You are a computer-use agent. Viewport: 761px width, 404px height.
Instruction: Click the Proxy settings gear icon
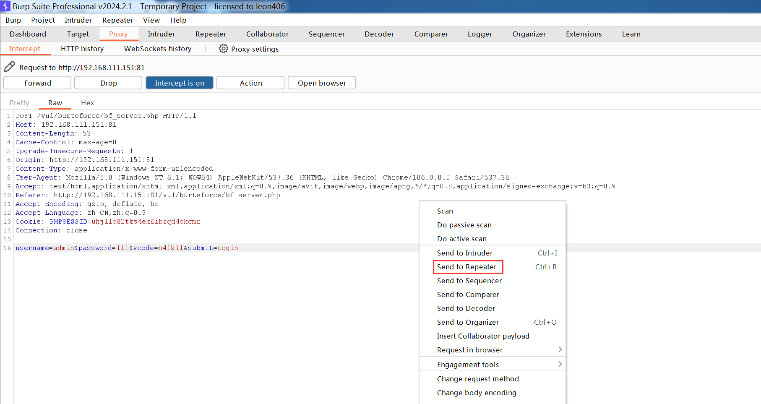[224, 49]
